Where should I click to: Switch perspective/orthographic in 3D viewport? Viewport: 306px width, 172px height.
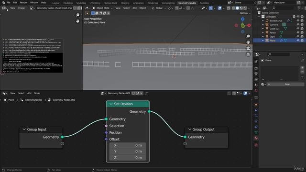point(248,54)
